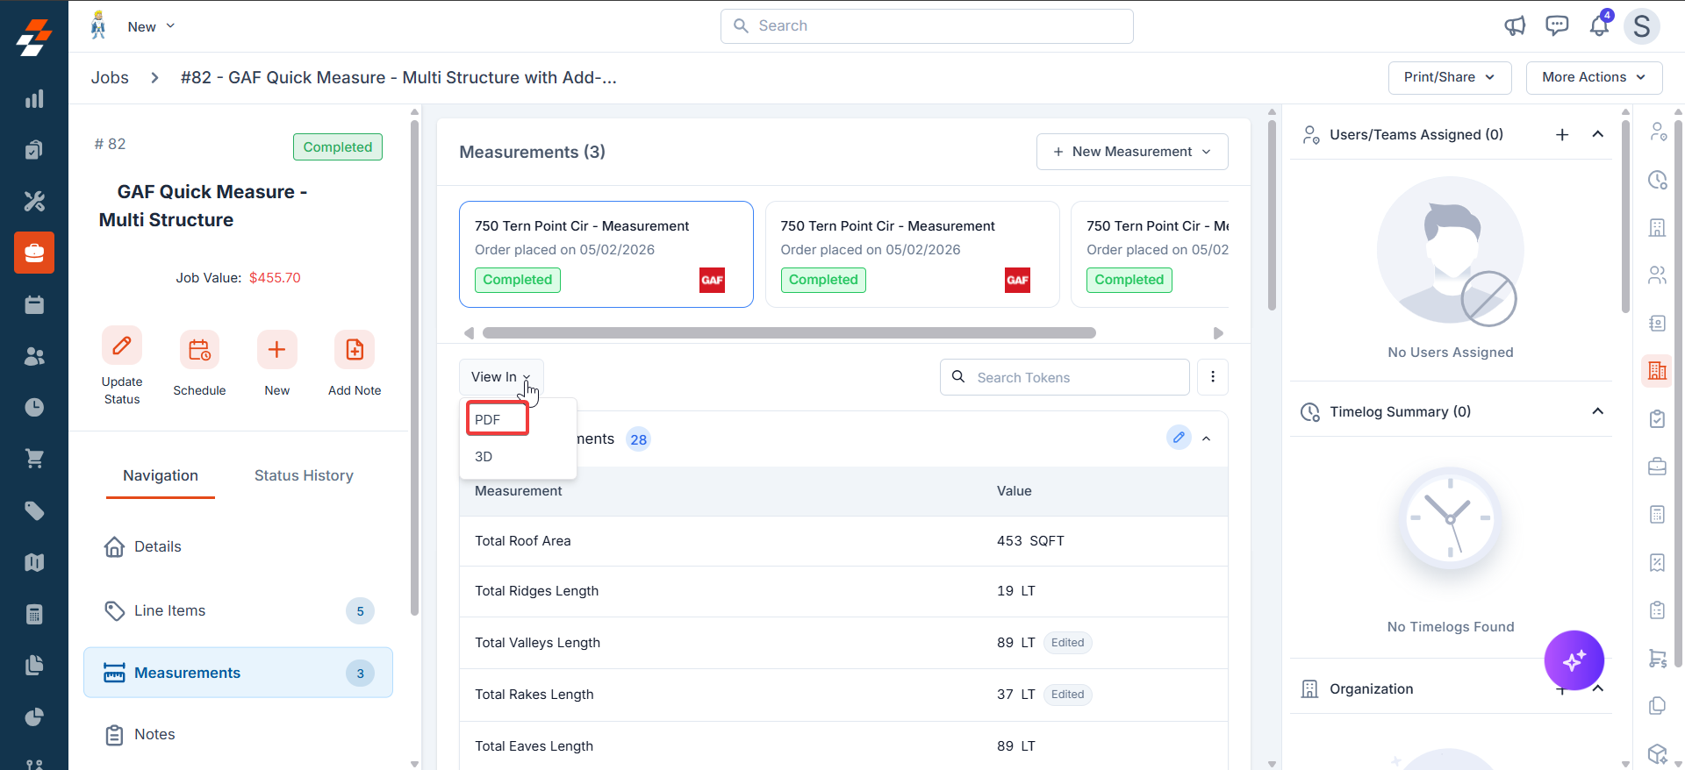Click the New plus icon under job value

276,350
